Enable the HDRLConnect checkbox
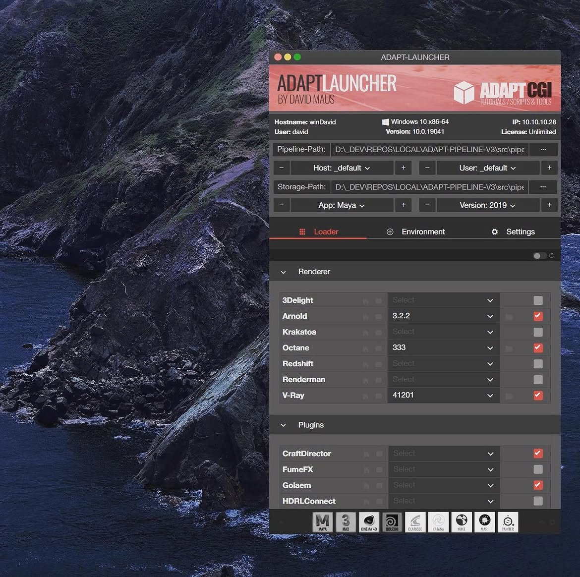580x577 pixels. tap(538, 501)
